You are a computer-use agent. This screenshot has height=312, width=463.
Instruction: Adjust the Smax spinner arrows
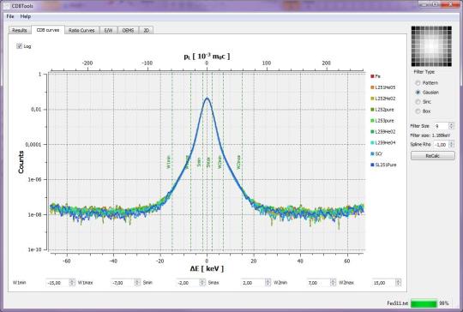(x=268, y=283)
